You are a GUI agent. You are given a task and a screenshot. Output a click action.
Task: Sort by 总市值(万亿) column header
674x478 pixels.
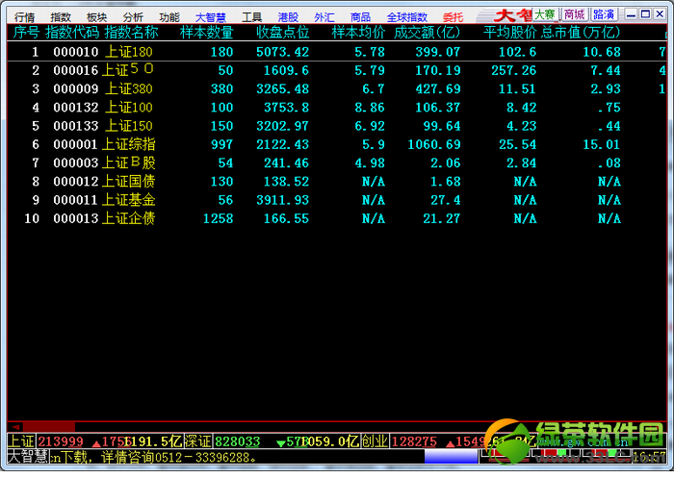[581, 32]
